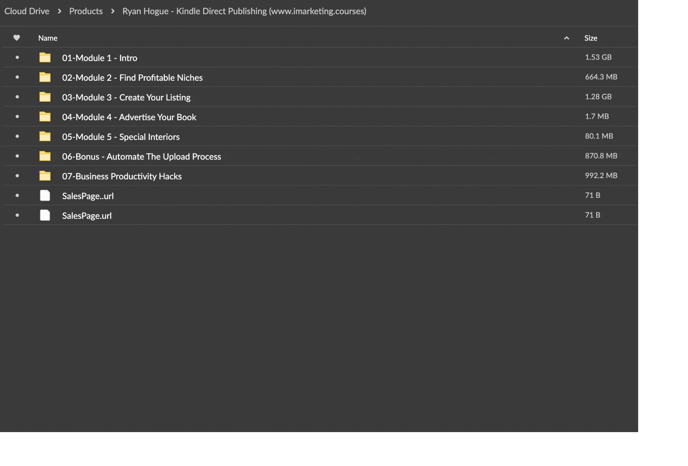Click the 1.28 GB size value

pyautogui.click(x=598, y=97)
